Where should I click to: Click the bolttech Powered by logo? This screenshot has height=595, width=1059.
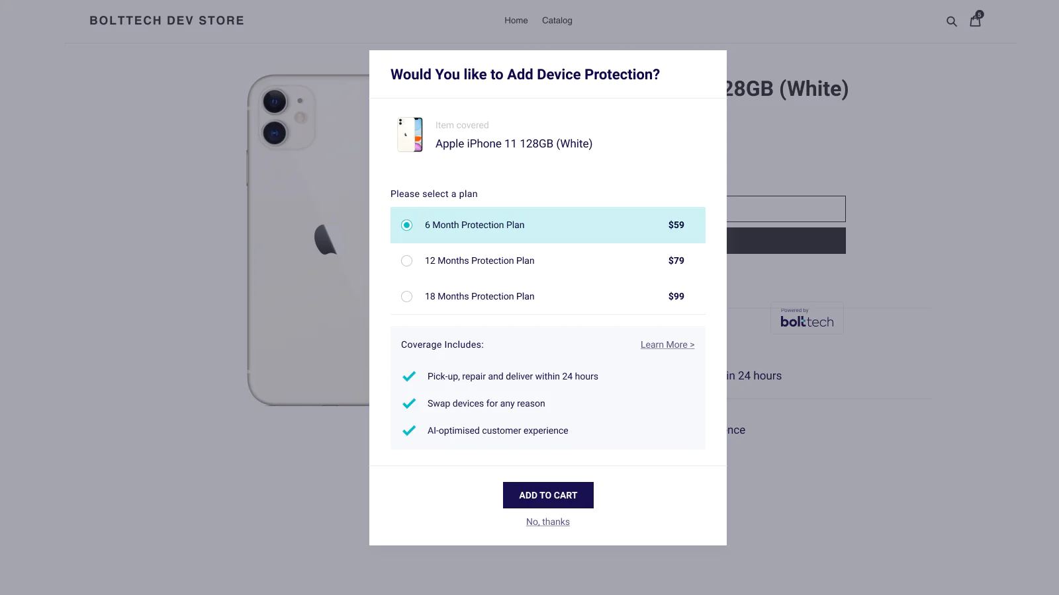[807, 318]
